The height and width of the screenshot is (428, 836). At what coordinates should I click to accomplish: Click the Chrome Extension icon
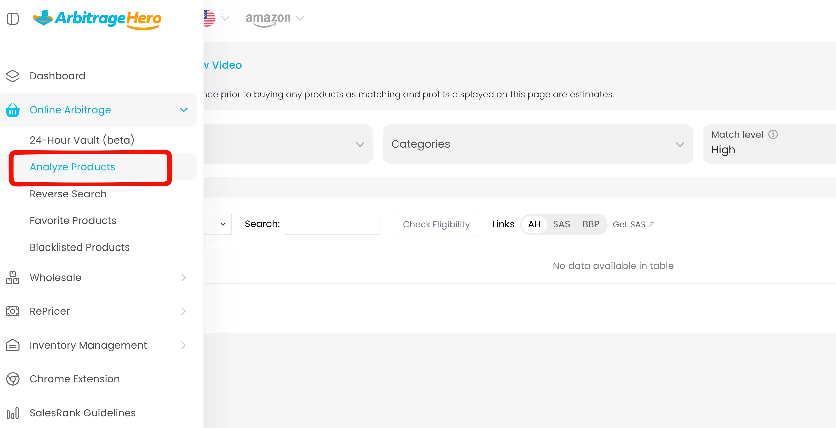(x=13, y=379)
